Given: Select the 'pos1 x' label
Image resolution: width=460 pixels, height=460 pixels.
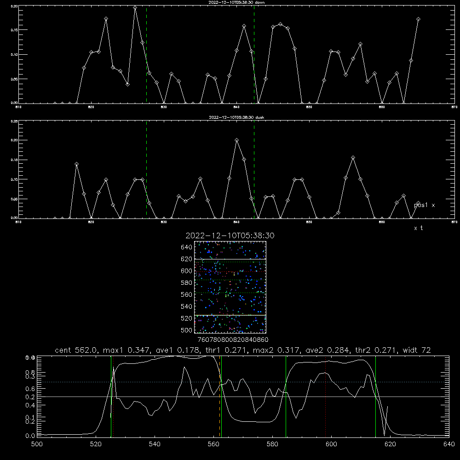Looking at the screenshot, I should pos(424,205).
